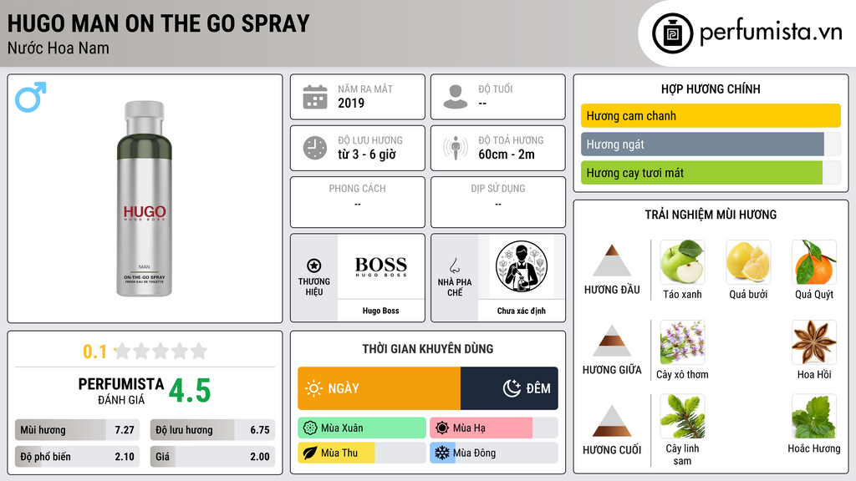The width and height of the screenshot is (856, 481).
Task: Click the perfumista.vn perfume bottle logo icon
Action: (x=672, y=33)
